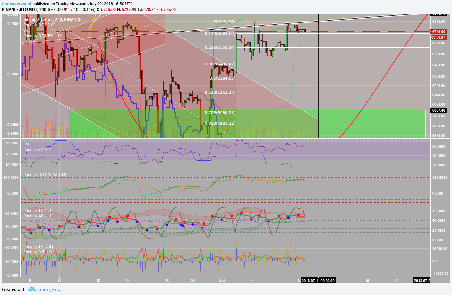Click the 6220.00 price axis label

439,86
